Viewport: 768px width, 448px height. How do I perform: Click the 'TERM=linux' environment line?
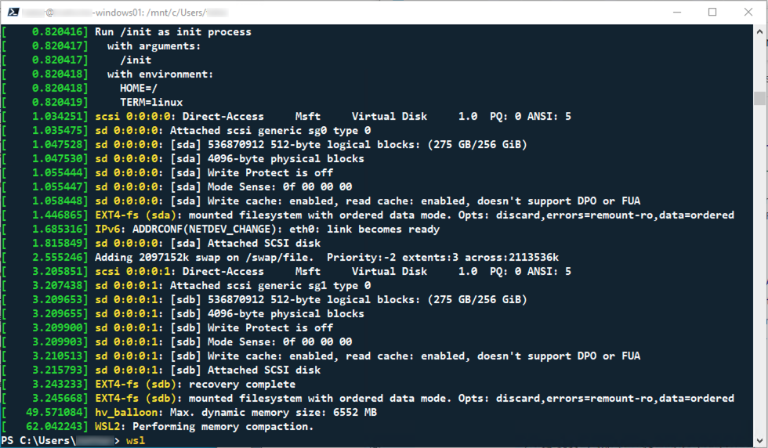pos(151,103)
